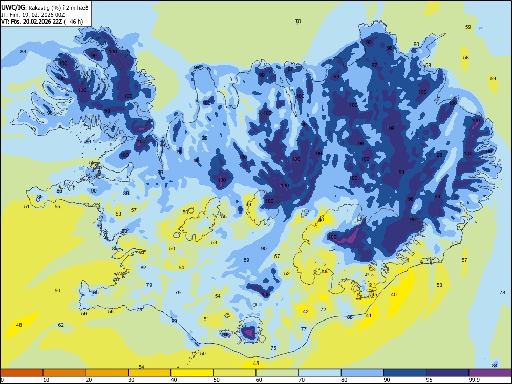The width and height of the screenshot is (512, 384).
Task: Select the '86' humidity value on the map
Action: click(x=59, y=191)
